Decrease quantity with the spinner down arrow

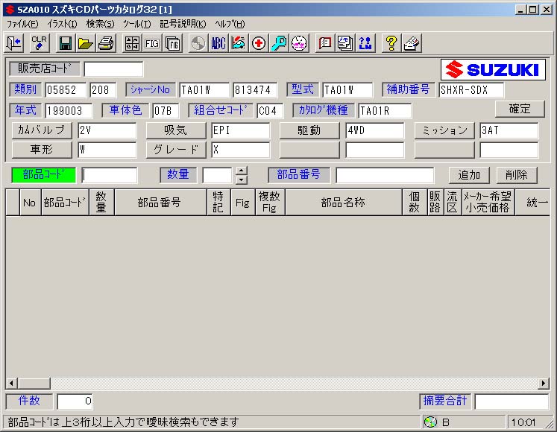pyautogui.click(x=241, y=180)
